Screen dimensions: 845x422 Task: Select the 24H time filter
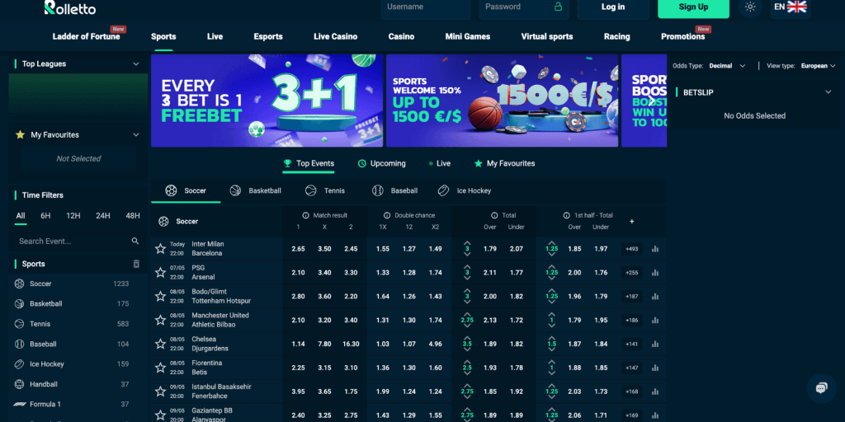click(103, 216)
